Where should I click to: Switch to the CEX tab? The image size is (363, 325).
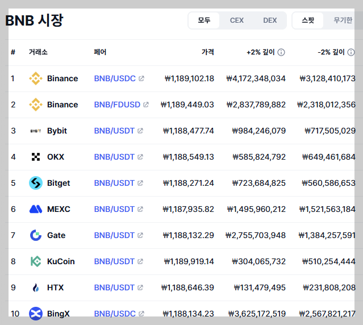pyautogui.click(x=236, y=20)
